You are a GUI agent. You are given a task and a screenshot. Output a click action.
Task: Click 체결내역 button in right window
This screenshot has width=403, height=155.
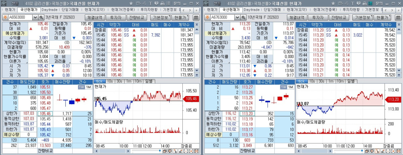(x=298, y=17)
